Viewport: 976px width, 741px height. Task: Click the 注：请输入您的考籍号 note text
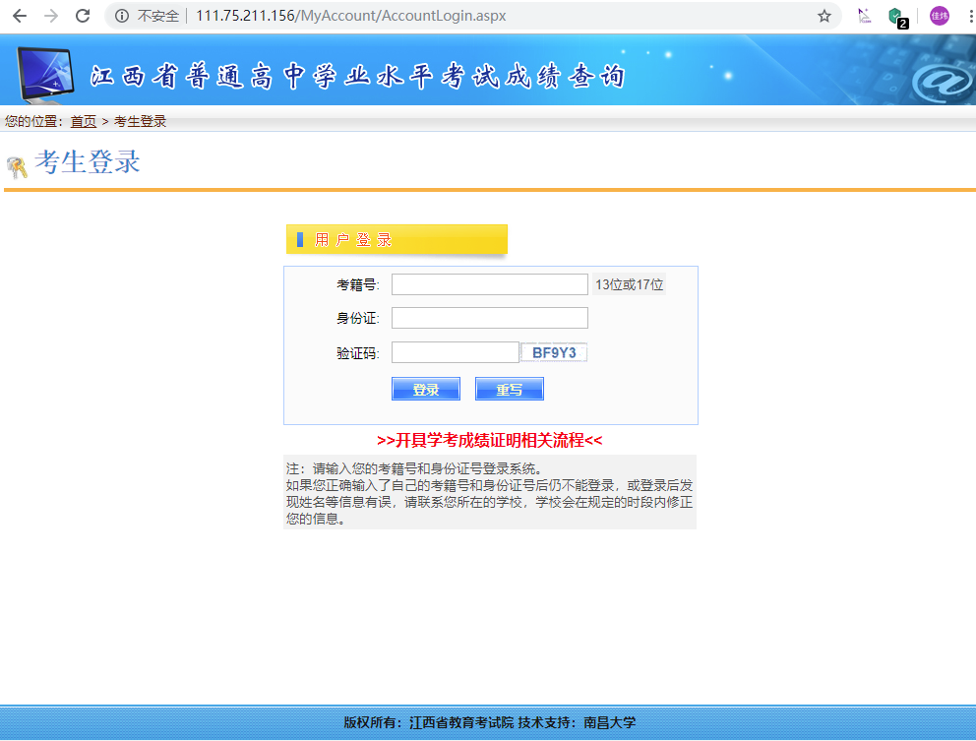414,468
